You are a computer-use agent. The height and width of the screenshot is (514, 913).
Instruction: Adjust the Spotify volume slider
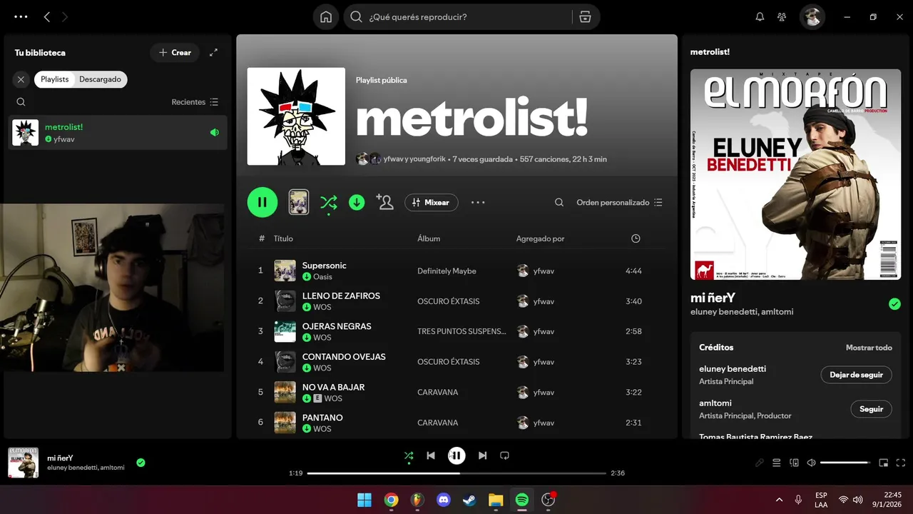pyautogui.click(x=845, y=463)
